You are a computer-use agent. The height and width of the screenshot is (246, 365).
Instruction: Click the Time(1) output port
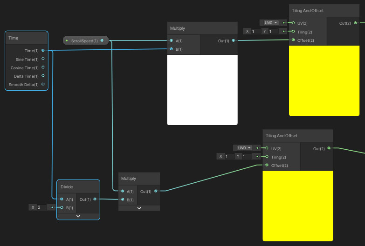pos(43,50)
